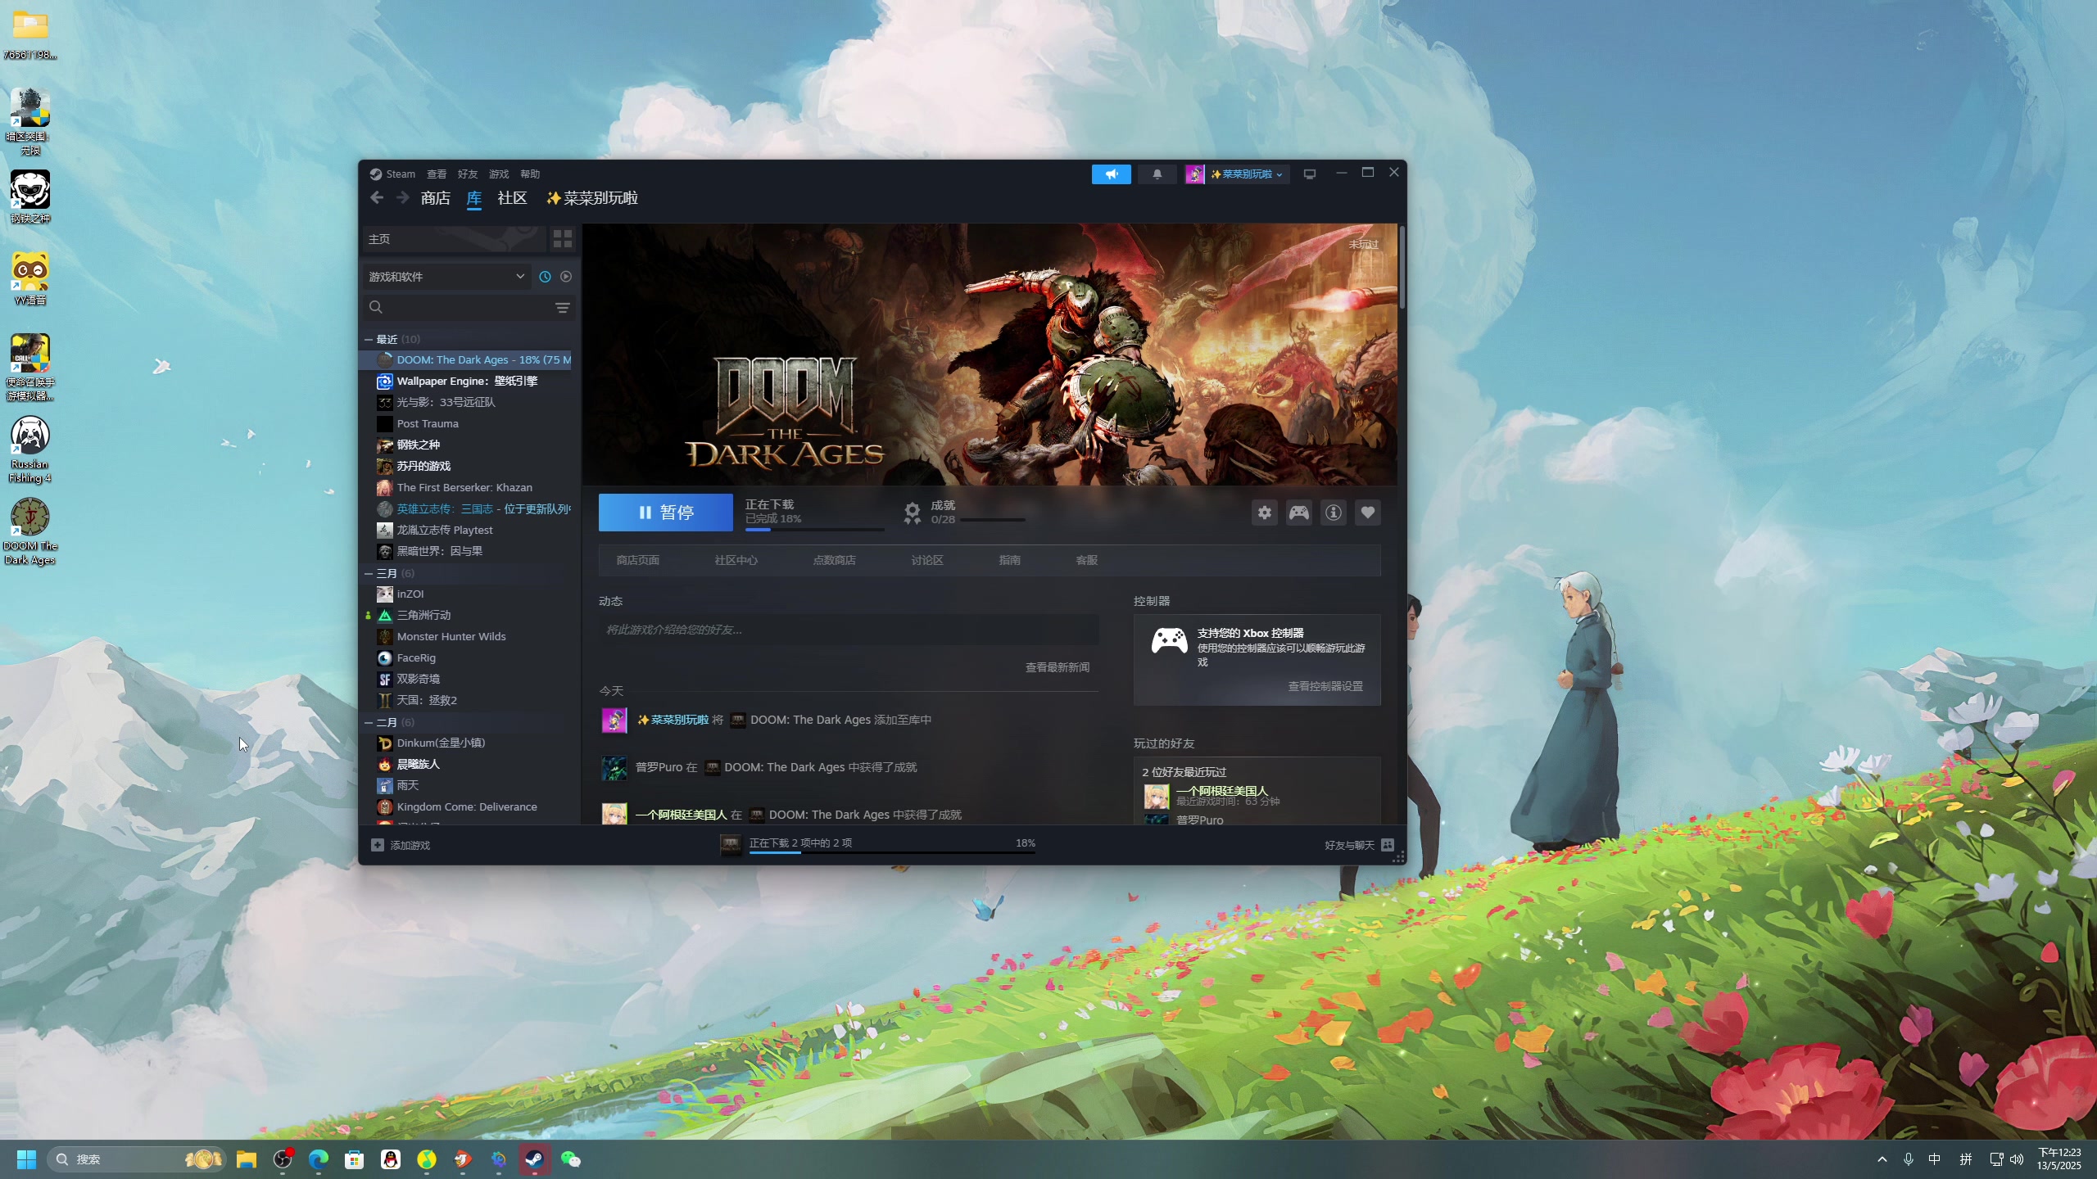Viewport: 2097px width, 1179px height.
Task: Open DOOM The Dark Ages desktop shortcut
Action: (30, 531)
